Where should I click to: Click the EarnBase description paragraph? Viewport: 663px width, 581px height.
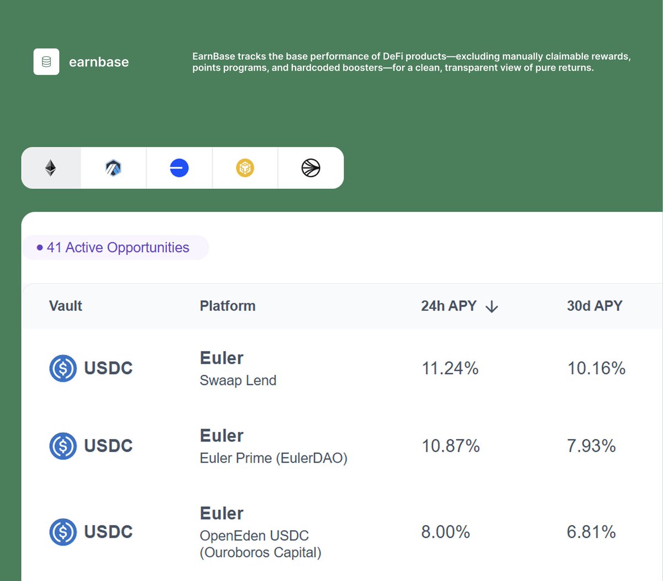click(x=412, y=62)
